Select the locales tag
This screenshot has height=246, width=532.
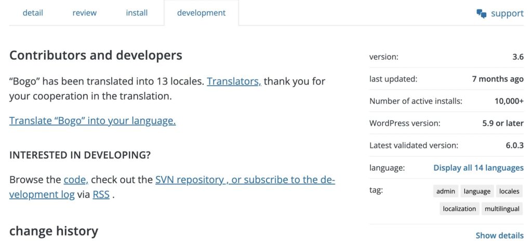click(509, 191)
